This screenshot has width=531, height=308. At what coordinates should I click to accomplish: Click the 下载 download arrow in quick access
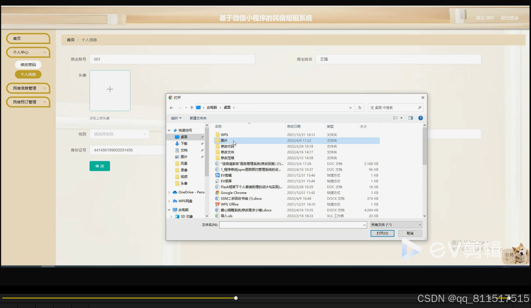(177, 143)
